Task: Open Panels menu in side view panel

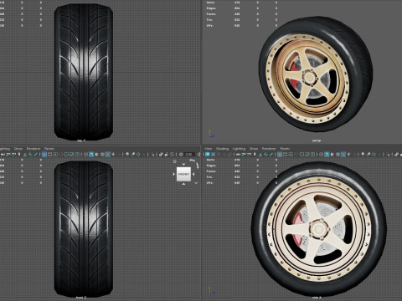Action: [285, 149]
